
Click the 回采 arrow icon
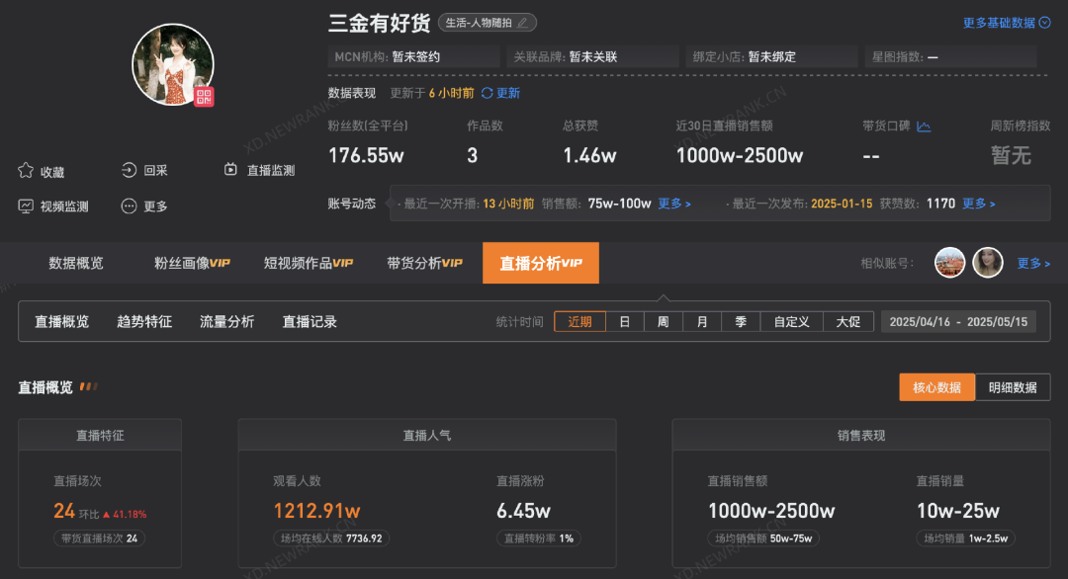pyautogui.click(x=129, y=170)
